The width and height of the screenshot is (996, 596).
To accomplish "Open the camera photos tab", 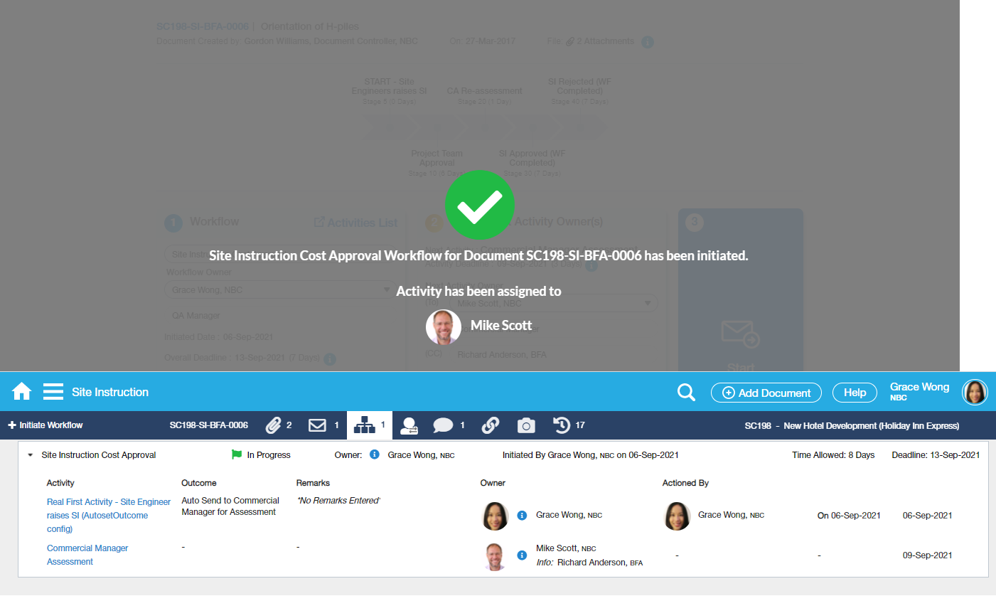I will click(525, 425).
